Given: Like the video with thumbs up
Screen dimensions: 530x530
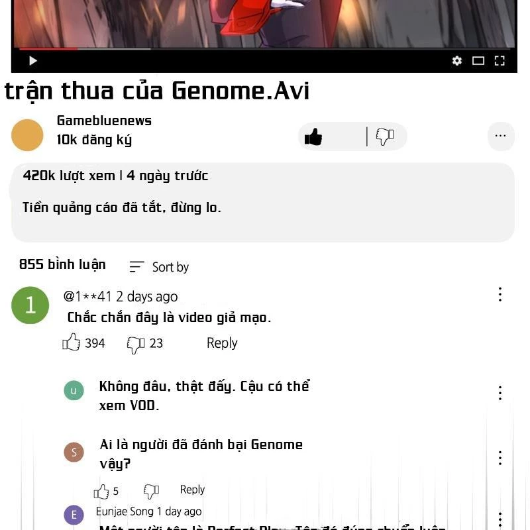Looking at the screenshot, I should pos(313,137).
